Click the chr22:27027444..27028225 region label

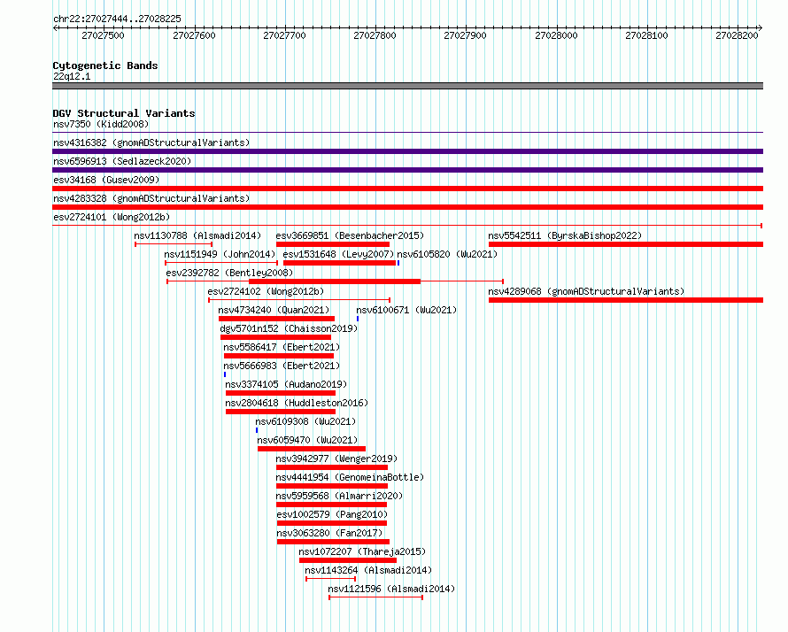point(117,19)
